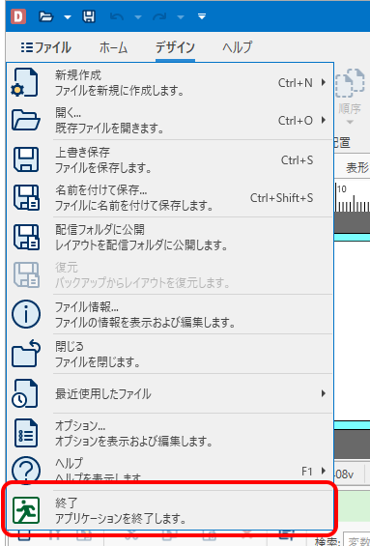This screenshot has width=370, height=546.
Task: Click the red D application logo
Action: 18,16
